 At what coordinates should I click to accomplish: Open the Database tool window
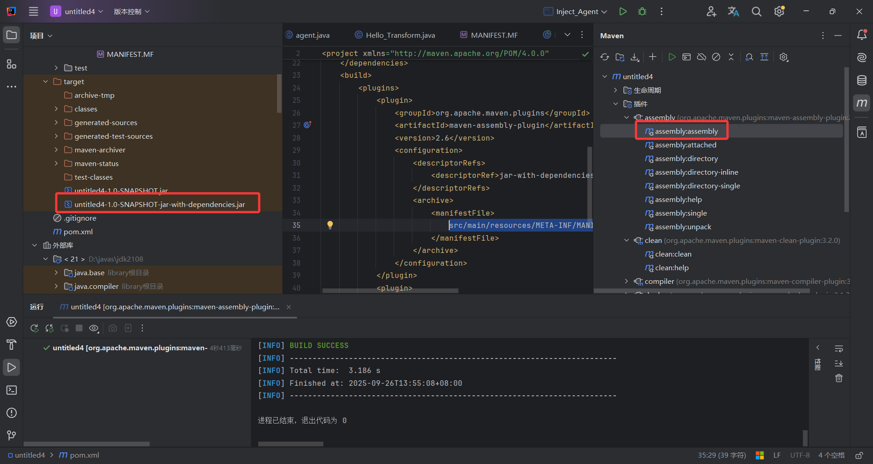(862, 80)
